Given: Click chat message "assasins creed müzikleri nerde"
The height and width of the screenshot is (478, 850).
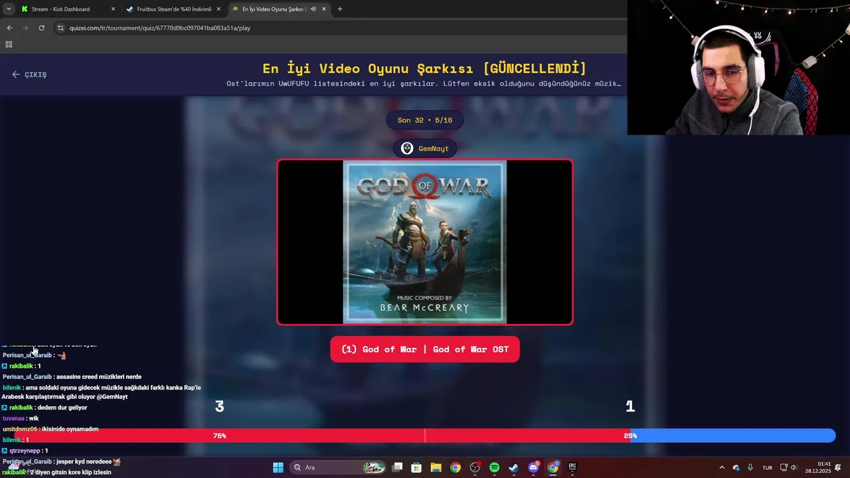Looking at the screenshot, I should (99, 376).
